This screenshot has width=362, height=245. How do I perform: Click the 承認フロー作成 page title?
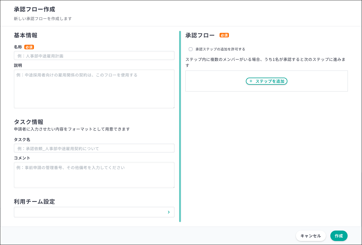click(x=34, y=9)
